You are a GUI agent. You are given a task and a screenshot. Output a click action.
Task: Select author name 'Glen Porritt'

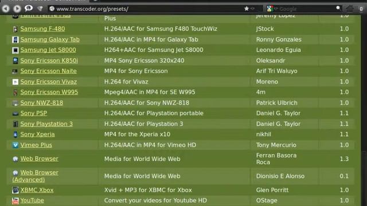pyautogui.click(x=272, y=190)
